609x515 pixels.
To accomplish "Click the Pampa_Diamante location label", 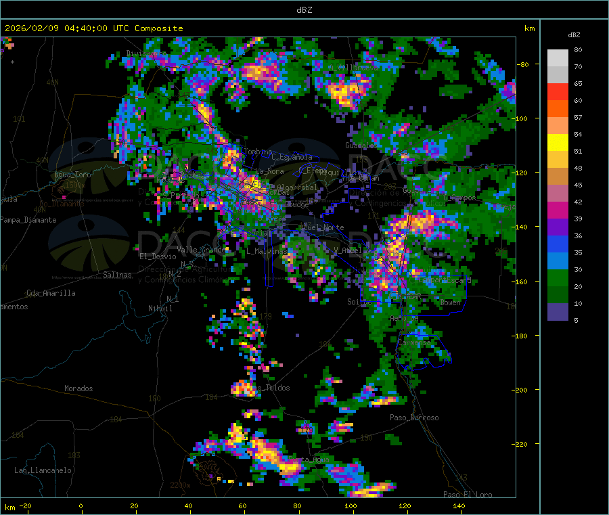I will (28, 220).
